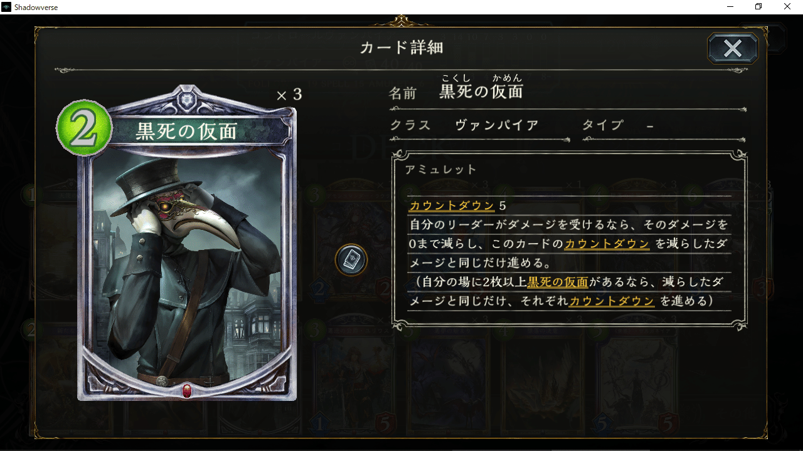The height and width of the screenshot is (451, 803).
Task: Open the カウントダウン keyword before the 5
Action: 452,205
